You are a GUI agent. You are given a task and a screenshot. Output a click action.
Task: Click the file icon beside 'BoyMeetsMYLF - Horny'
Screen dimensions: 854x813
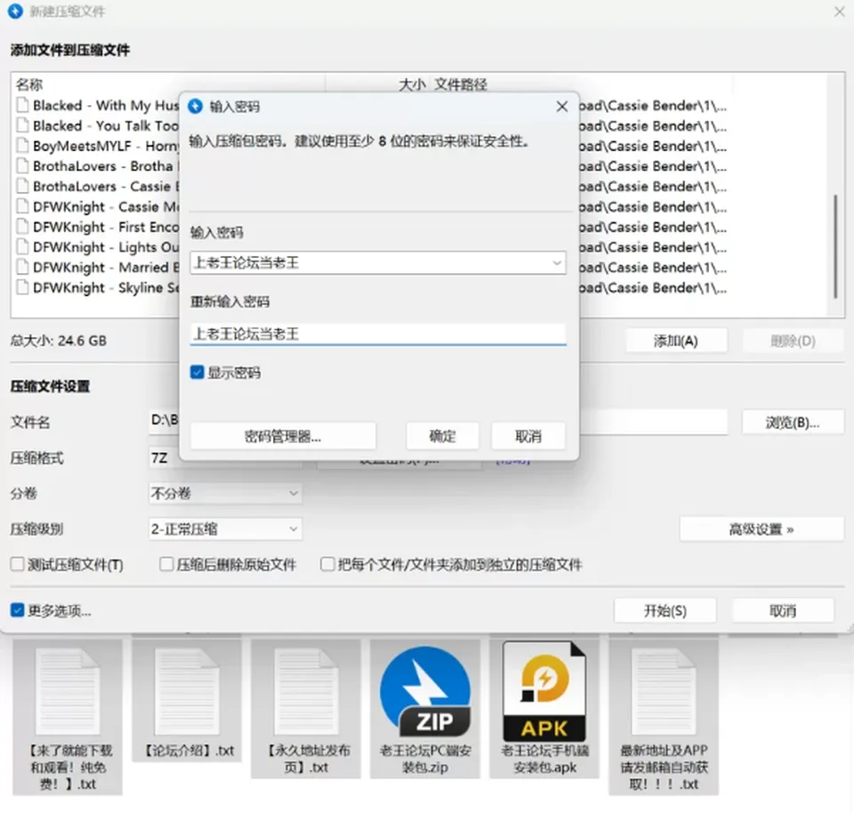(x=22, y=145)
